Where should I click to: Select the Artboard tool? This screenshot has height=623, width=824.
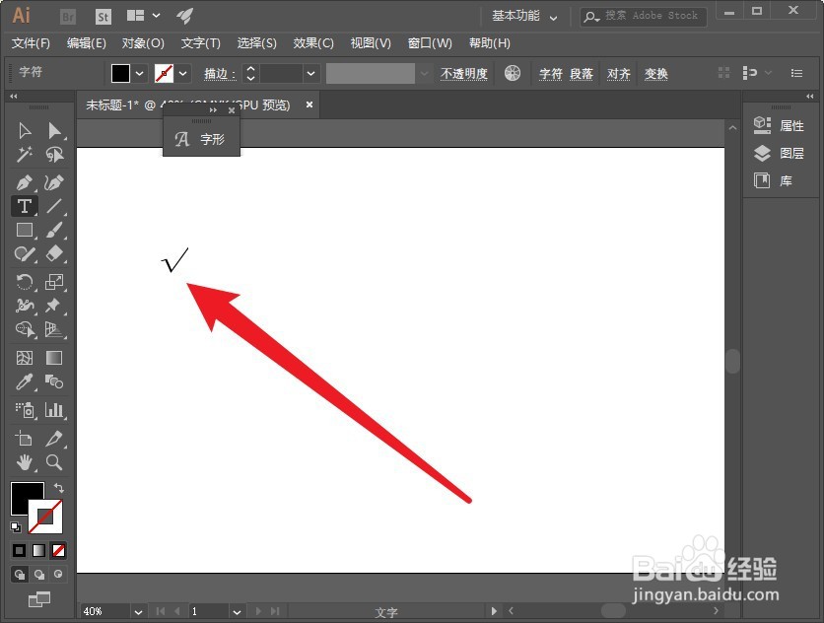[25, 438]
